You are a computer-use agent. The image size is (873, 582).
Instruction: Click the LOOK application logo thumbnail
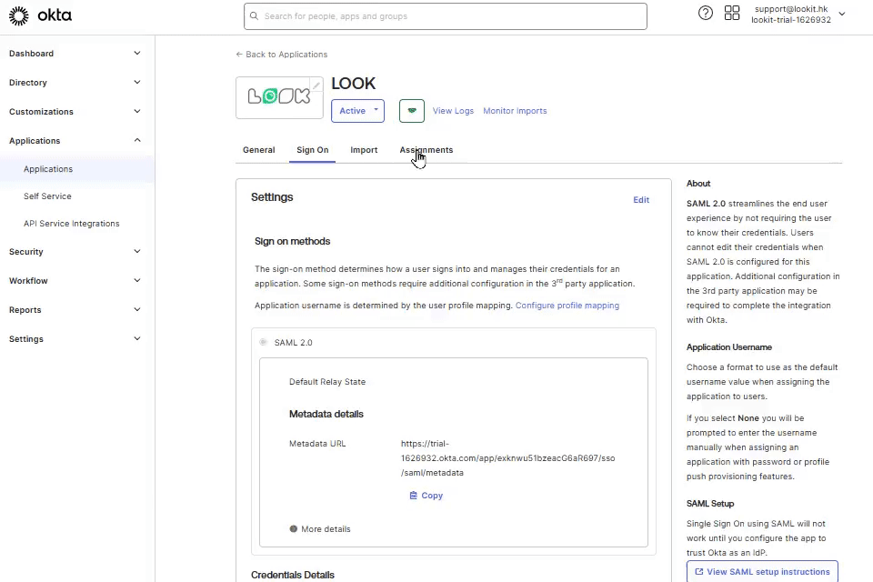278,97
